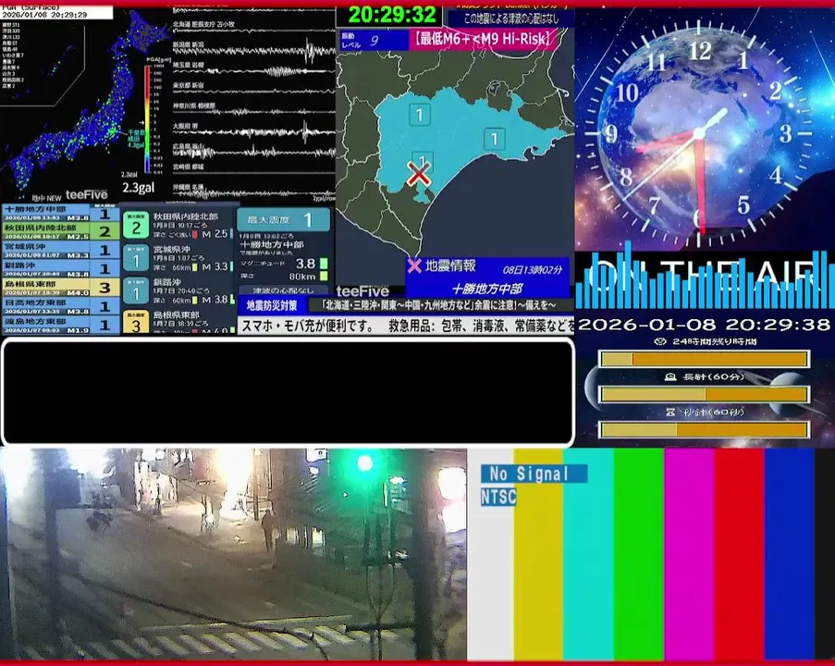Click the green 20:29:32 digital clock
The width and height of the screenshot is (835, 666).
391,15
